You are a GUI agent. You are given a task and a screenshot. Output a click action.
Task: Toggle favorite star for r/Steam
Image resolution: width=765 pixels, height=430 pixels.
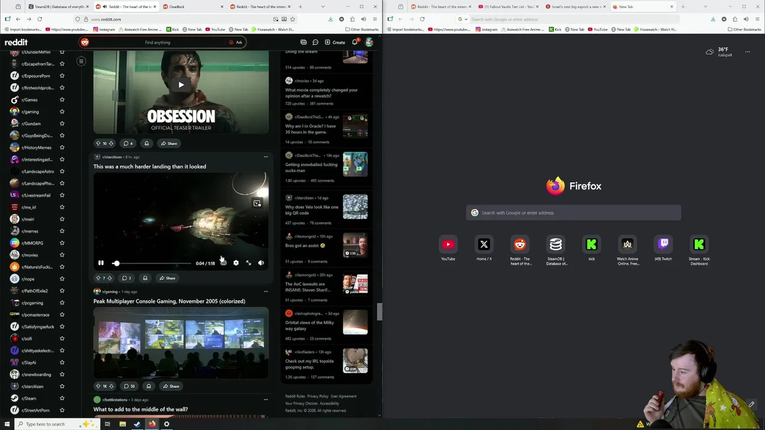pyautogui.click(x=62, y=398)
